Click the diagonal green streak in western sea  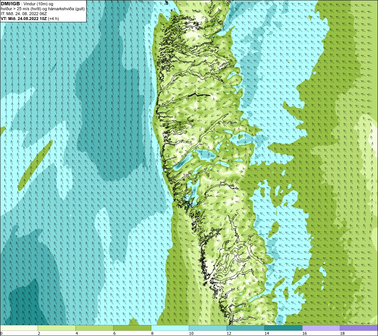pos(35,165)
